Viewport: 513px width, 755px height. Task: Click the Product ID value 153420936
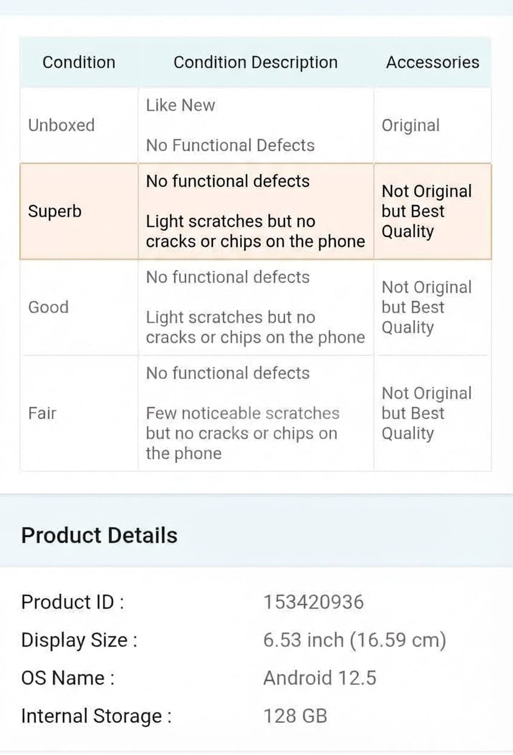[313, 602]
